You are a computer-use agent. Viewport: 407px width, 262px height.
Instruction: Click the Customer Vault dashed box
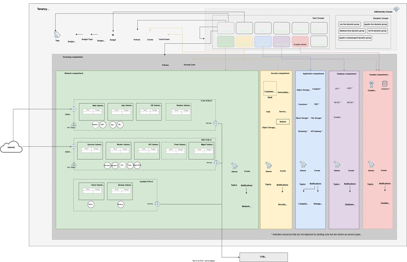pyautogui.click(x=270, y=89)
